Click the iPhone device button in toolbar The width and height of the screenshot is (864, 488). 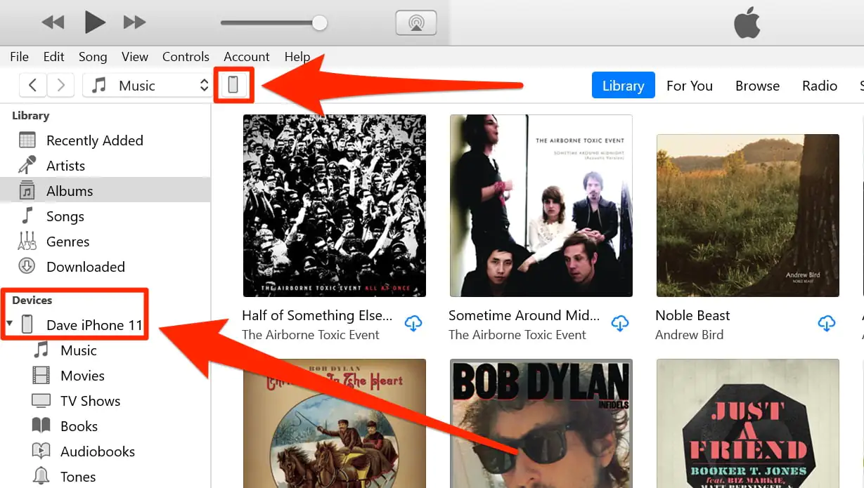(233, 86)
